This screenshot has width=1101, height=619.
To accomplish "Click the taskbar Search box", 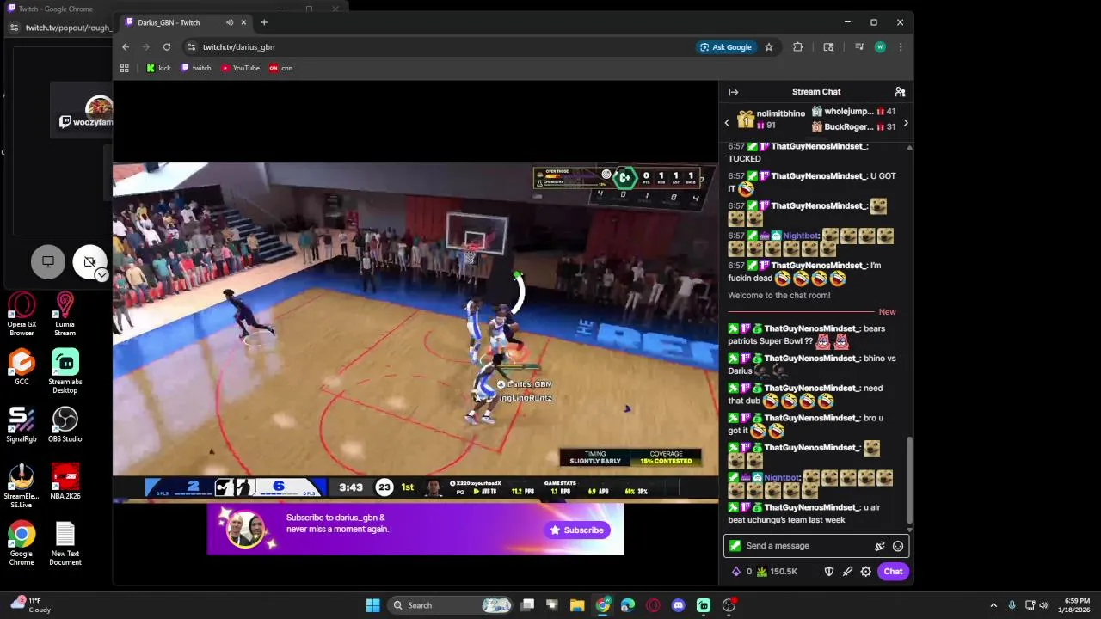I will click(x=450, y=605).
